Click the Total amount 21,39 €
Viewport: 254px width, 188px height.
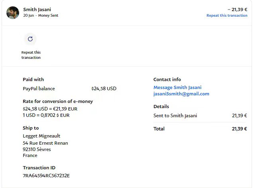[239, 129]
